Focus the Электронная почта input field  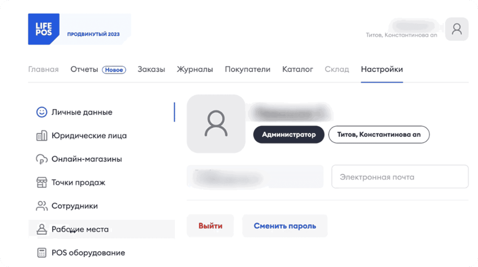coord(400,177)
